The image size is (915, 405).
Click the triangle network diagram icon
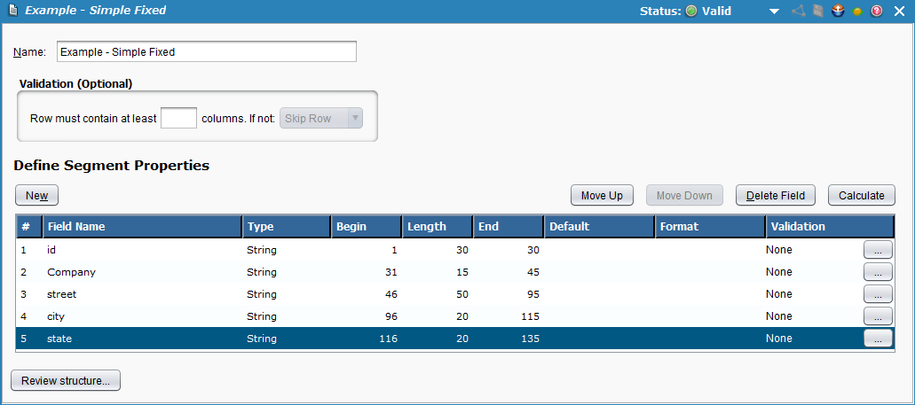pos(798,11)
